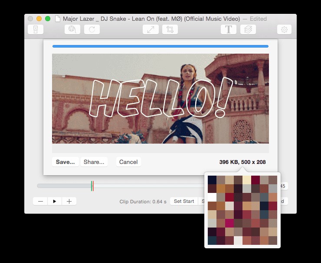Screen dimensions: 321x263
Task: Click the beer glass GIF Brewery icon
Action: [x=36, y=29]
